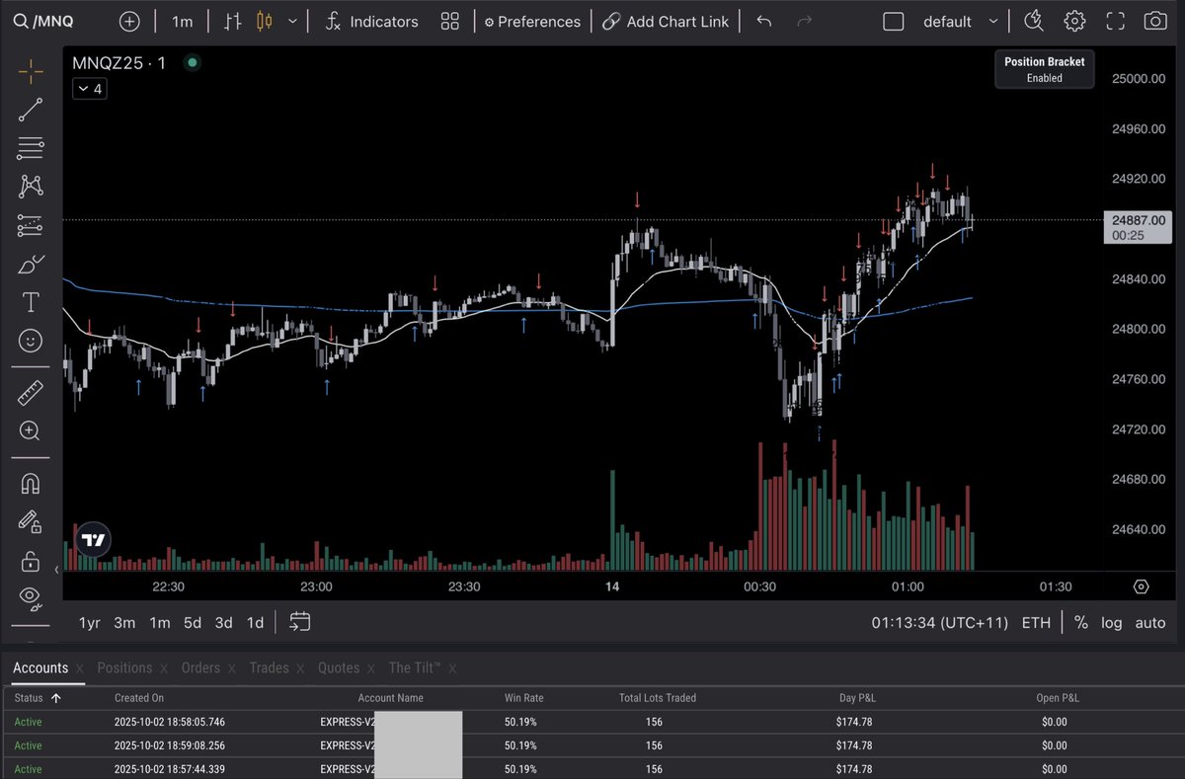Screen dimensions: 1185x779
Task: Toggle percent scale
Action: (x=1081, y=623)
